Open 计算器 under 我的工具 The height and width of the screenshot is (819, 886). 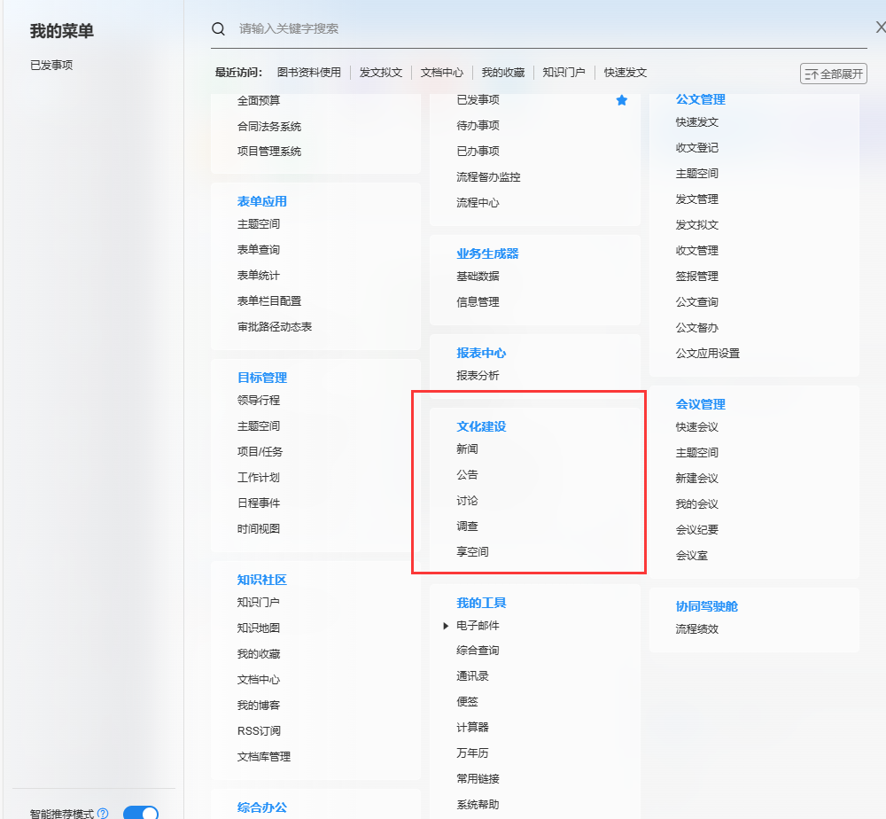pyautogui.click(x=472, y=728)
